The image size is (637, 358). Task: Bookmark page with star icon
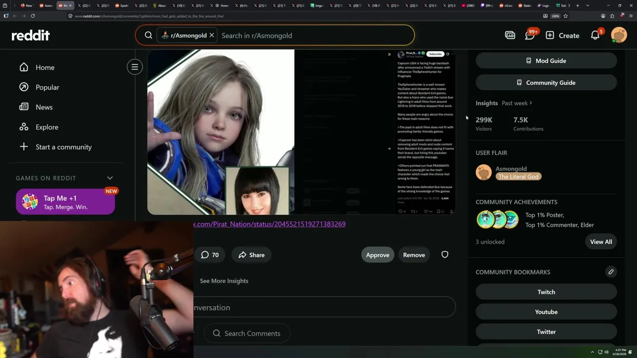565,16
